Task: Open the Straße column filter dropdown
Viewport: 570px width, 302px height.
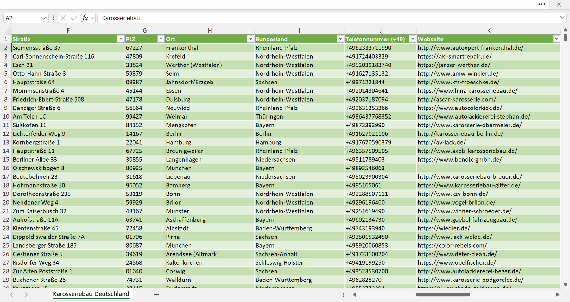Action: (x=121, y=39)
